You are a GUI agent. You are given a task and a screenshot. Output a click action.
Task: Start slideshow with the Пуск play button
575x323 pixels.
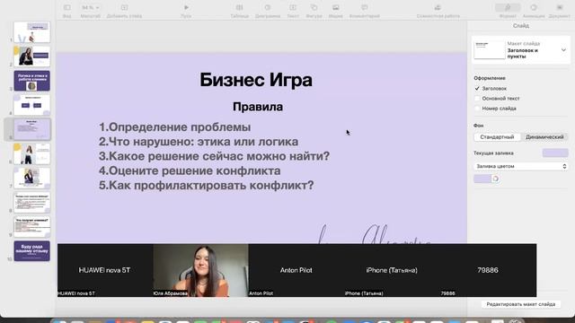(x=186, y=8)
